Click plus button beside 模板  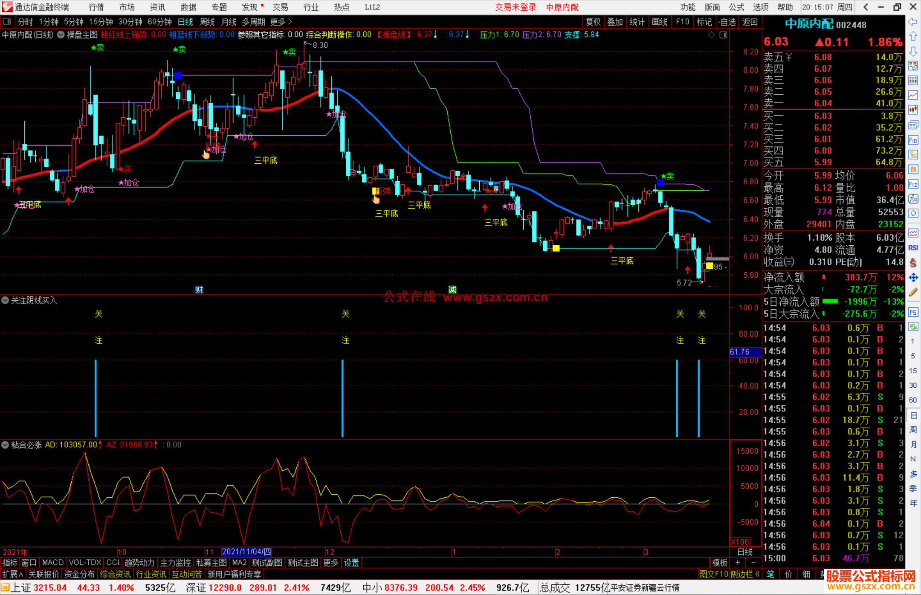coord(738,563)
